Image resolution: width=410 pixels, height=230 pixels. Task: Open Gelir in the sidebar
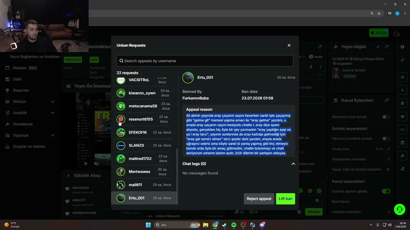(x=17, y=79)
